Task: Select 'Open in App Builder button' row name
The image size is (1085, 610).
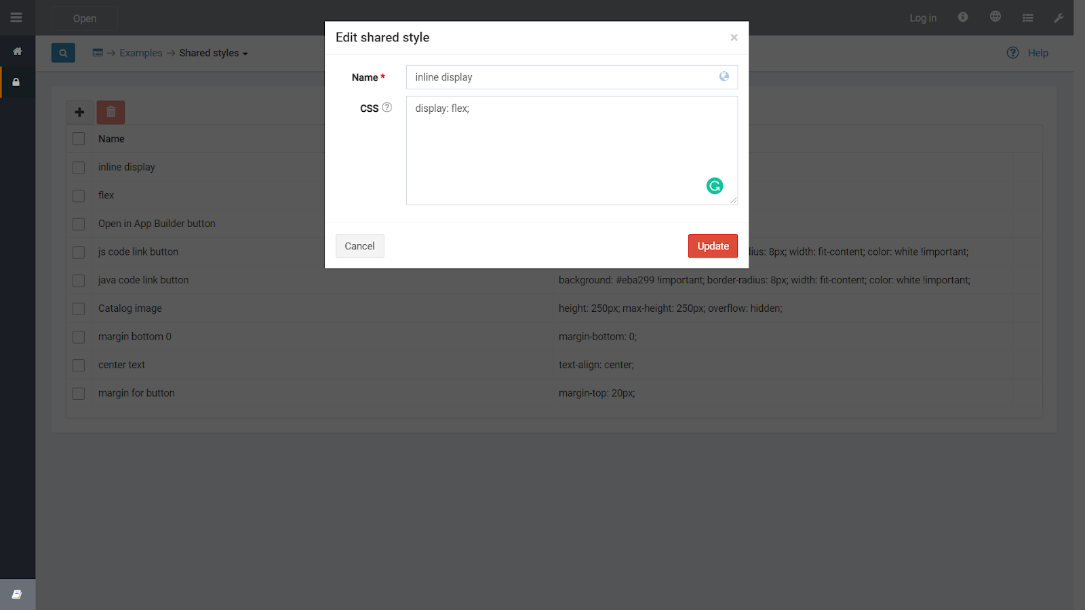Action: click(157, 224)
